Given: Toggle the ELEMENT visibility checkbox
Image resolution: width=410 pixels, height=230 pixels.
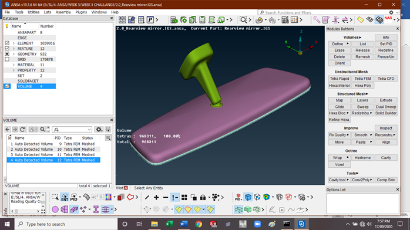Looking at the screenshot, I should 7,43.
